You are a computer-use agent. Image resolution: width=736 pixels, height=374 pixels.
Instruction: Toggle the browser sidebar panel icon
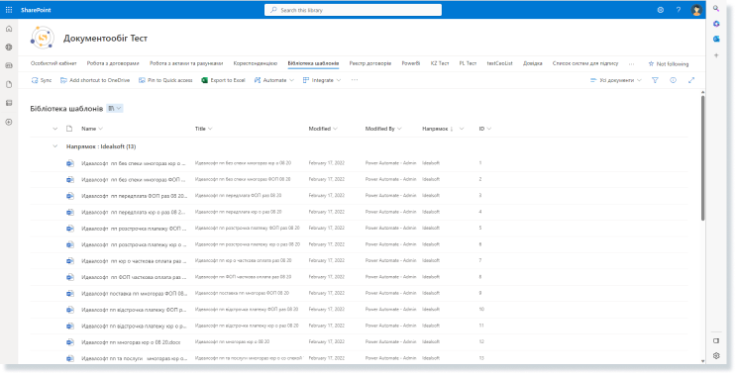click(x=716, y=340)
